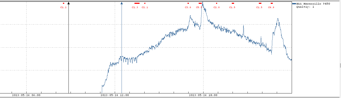Click the 2023-05-26 18:00 axis label

(203, 95)
